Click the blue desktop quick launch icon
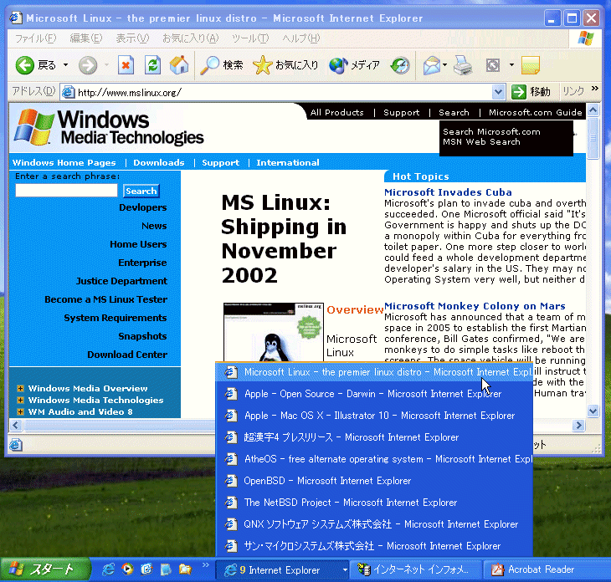This screenshot has width=611, height=582. coord(166,569)
